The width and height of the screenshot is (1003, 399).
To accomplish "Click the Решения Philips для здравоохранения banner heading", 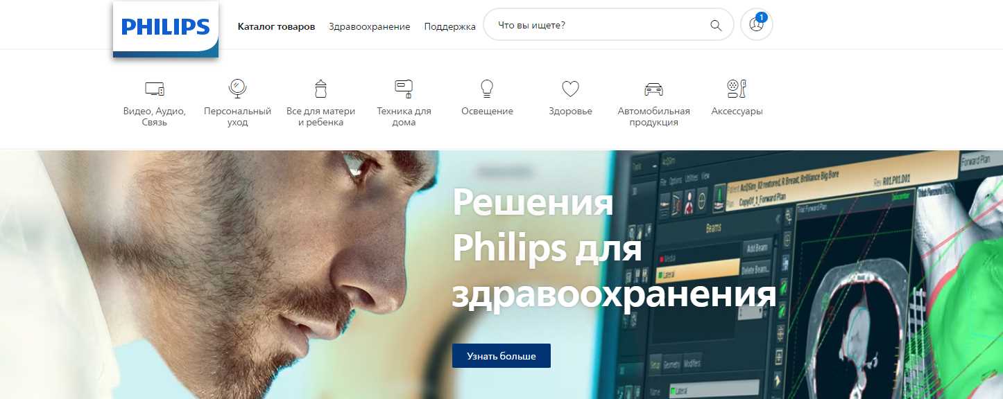I will click(613, 249).
